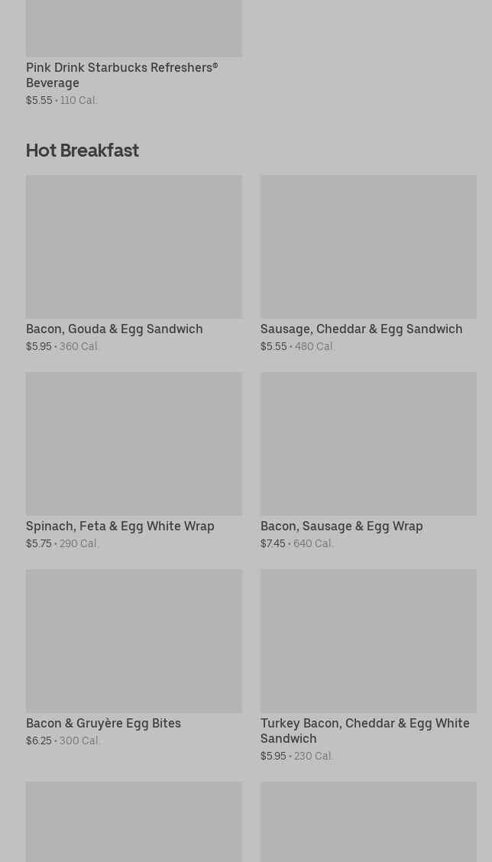Viewport: 492px width, 862px height.
Task: Click the Hot Breakfast section heading
Action: pos(83,150)
